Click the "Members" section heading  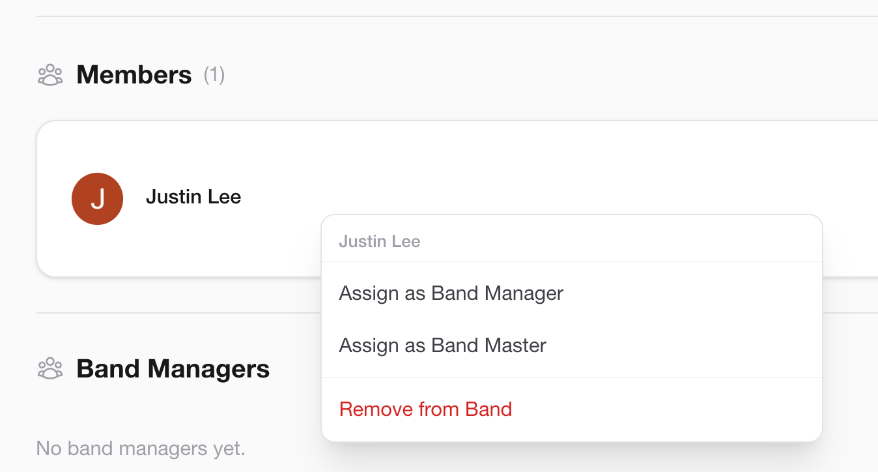point(134,75)
